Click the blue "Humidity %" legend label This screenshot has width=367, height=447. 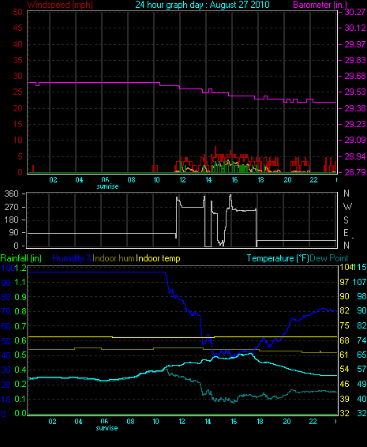click(x=73, y=258)
